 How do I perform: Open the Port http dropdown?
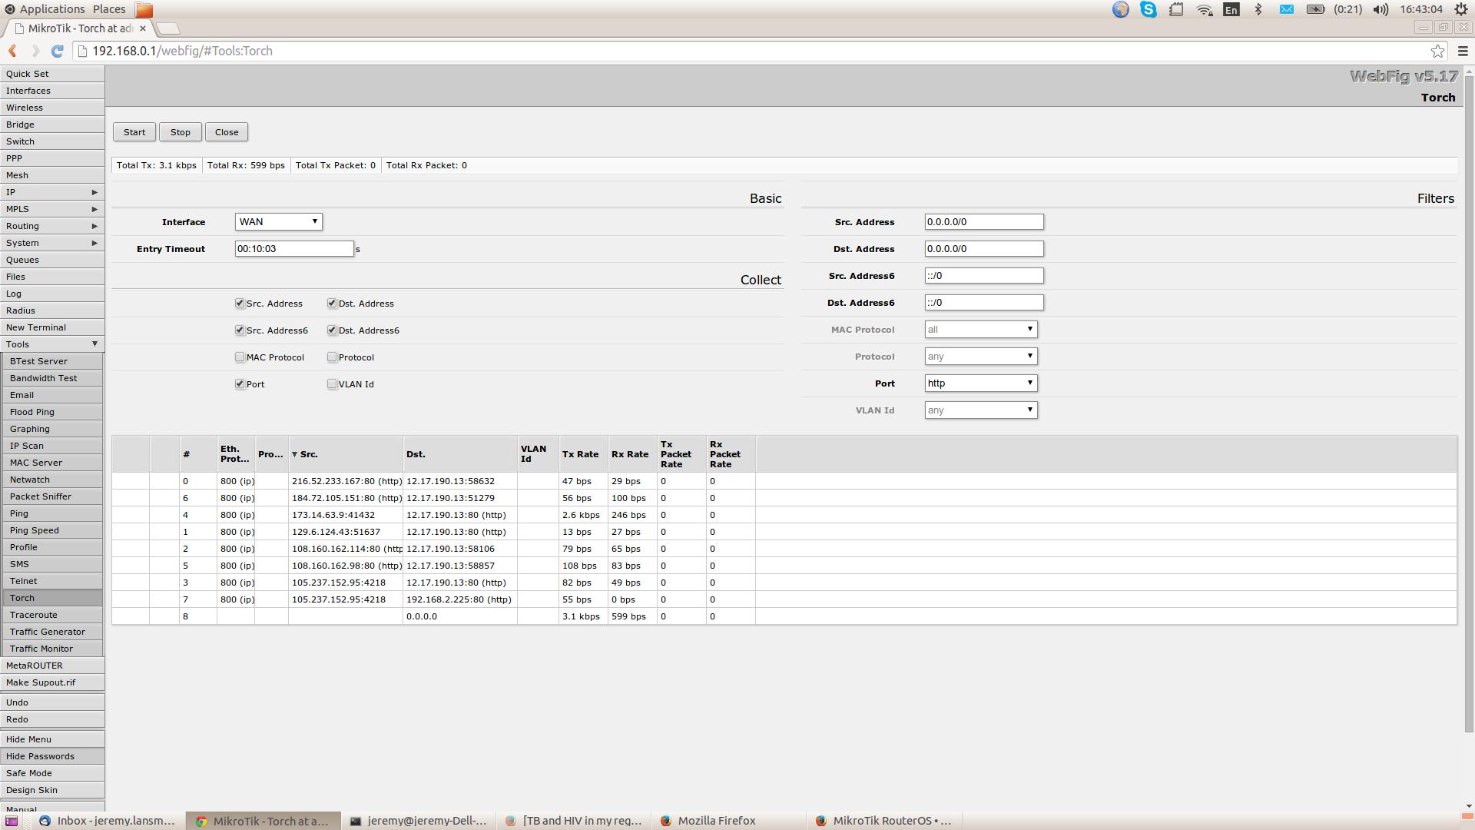tap(981, 383)
